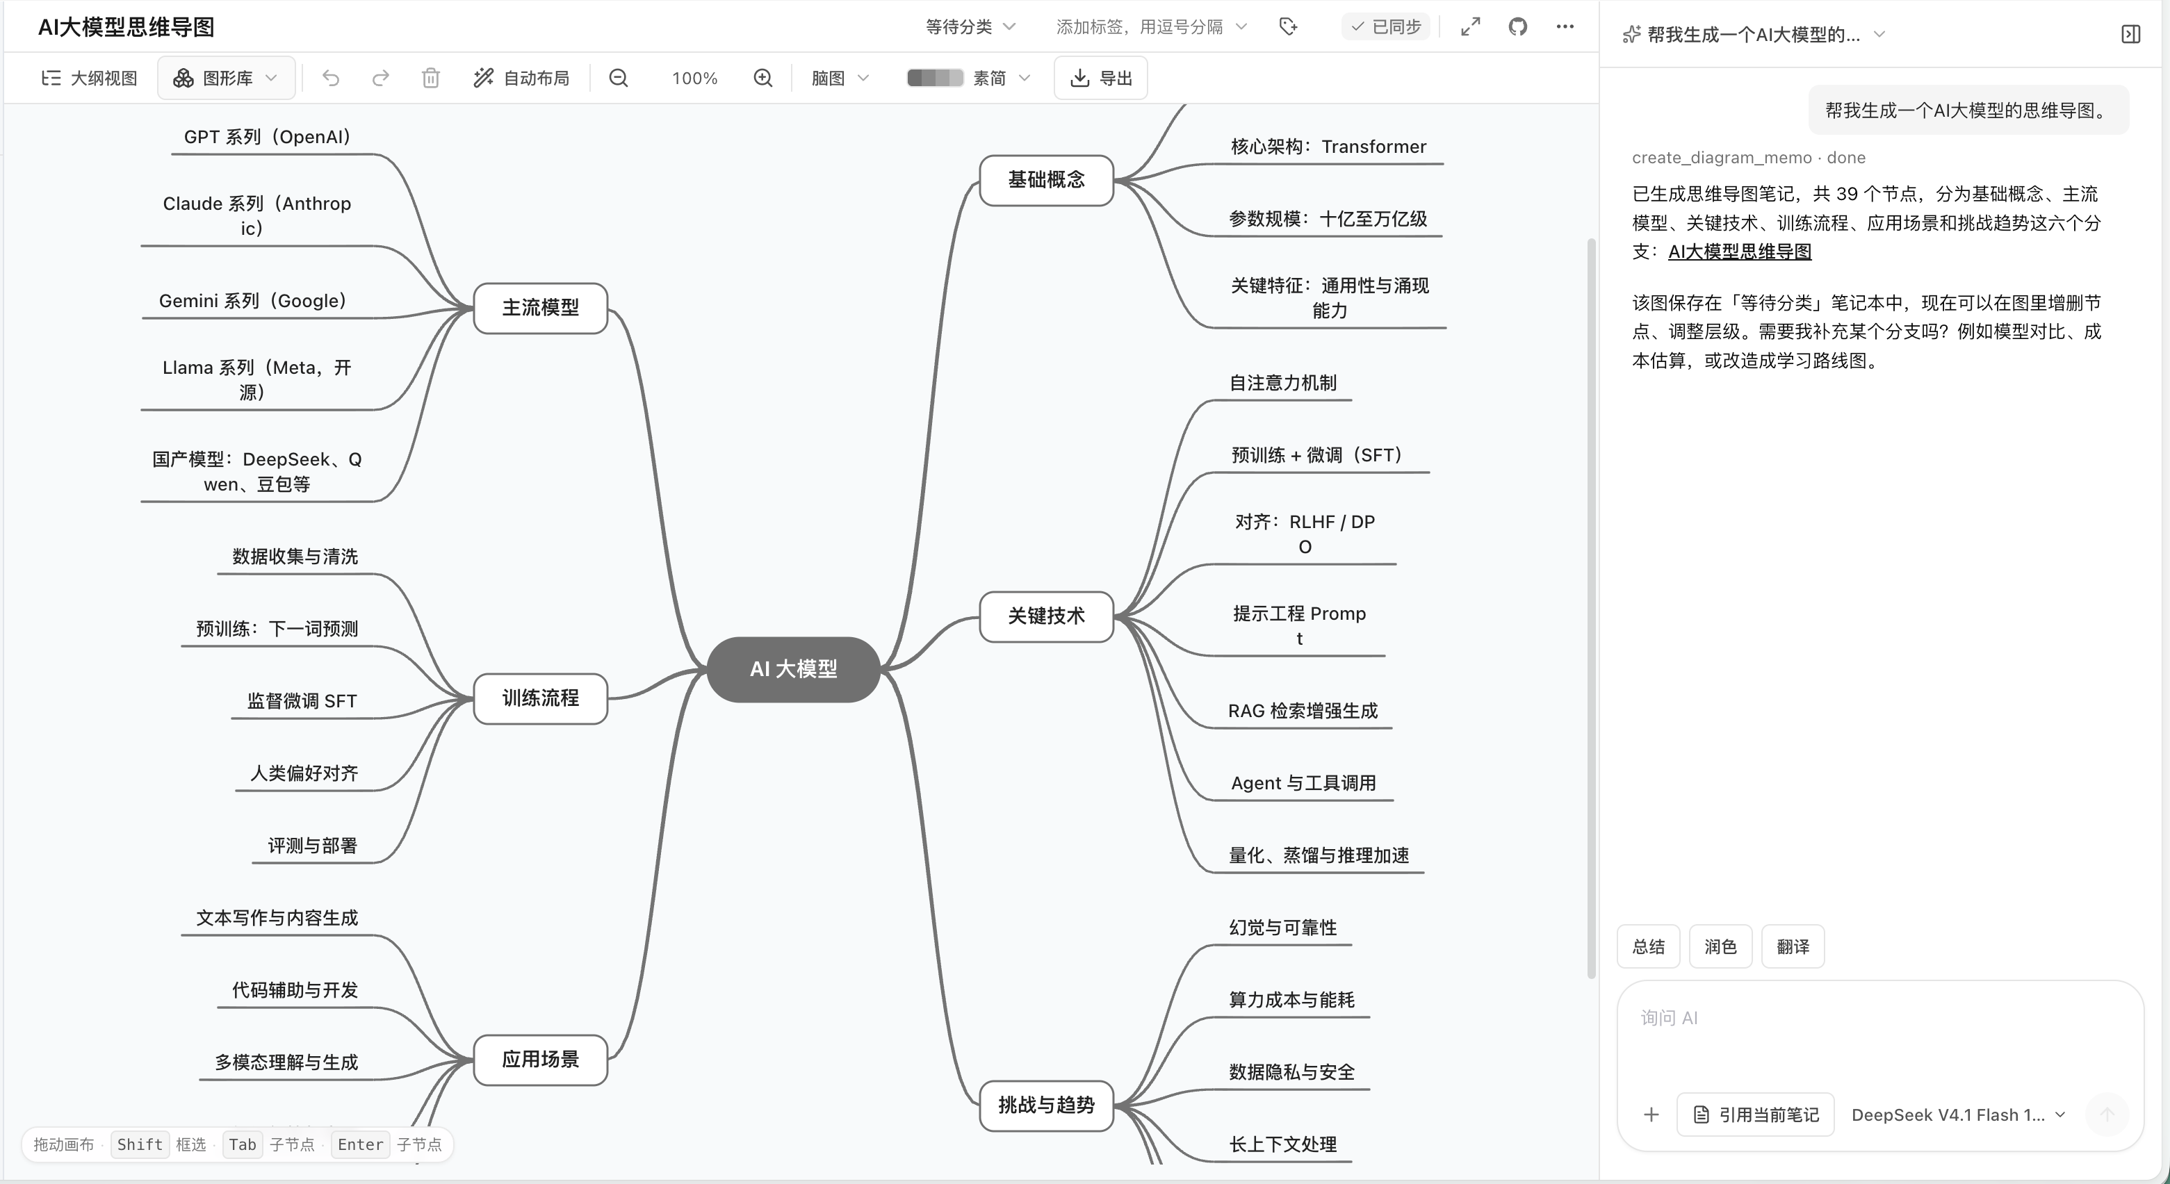
Task: Select the 应用场景 branch node
Action: click(540, 1060)
